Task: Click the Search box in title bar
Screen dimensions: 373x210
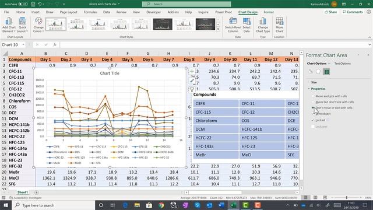Action: [x=186, y=4]
